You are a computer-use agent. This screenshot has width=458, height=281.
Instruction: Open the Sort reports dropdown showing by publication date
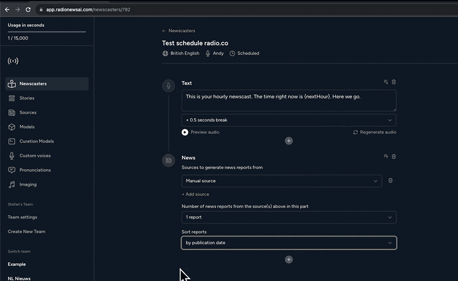coord(289,242)
